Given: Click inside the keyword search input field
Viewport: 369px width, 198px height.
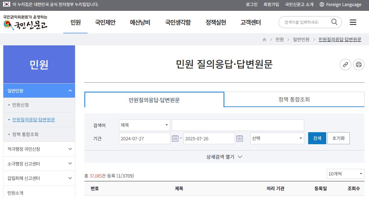Looking at the screenshot, I should tap(238, 125).
